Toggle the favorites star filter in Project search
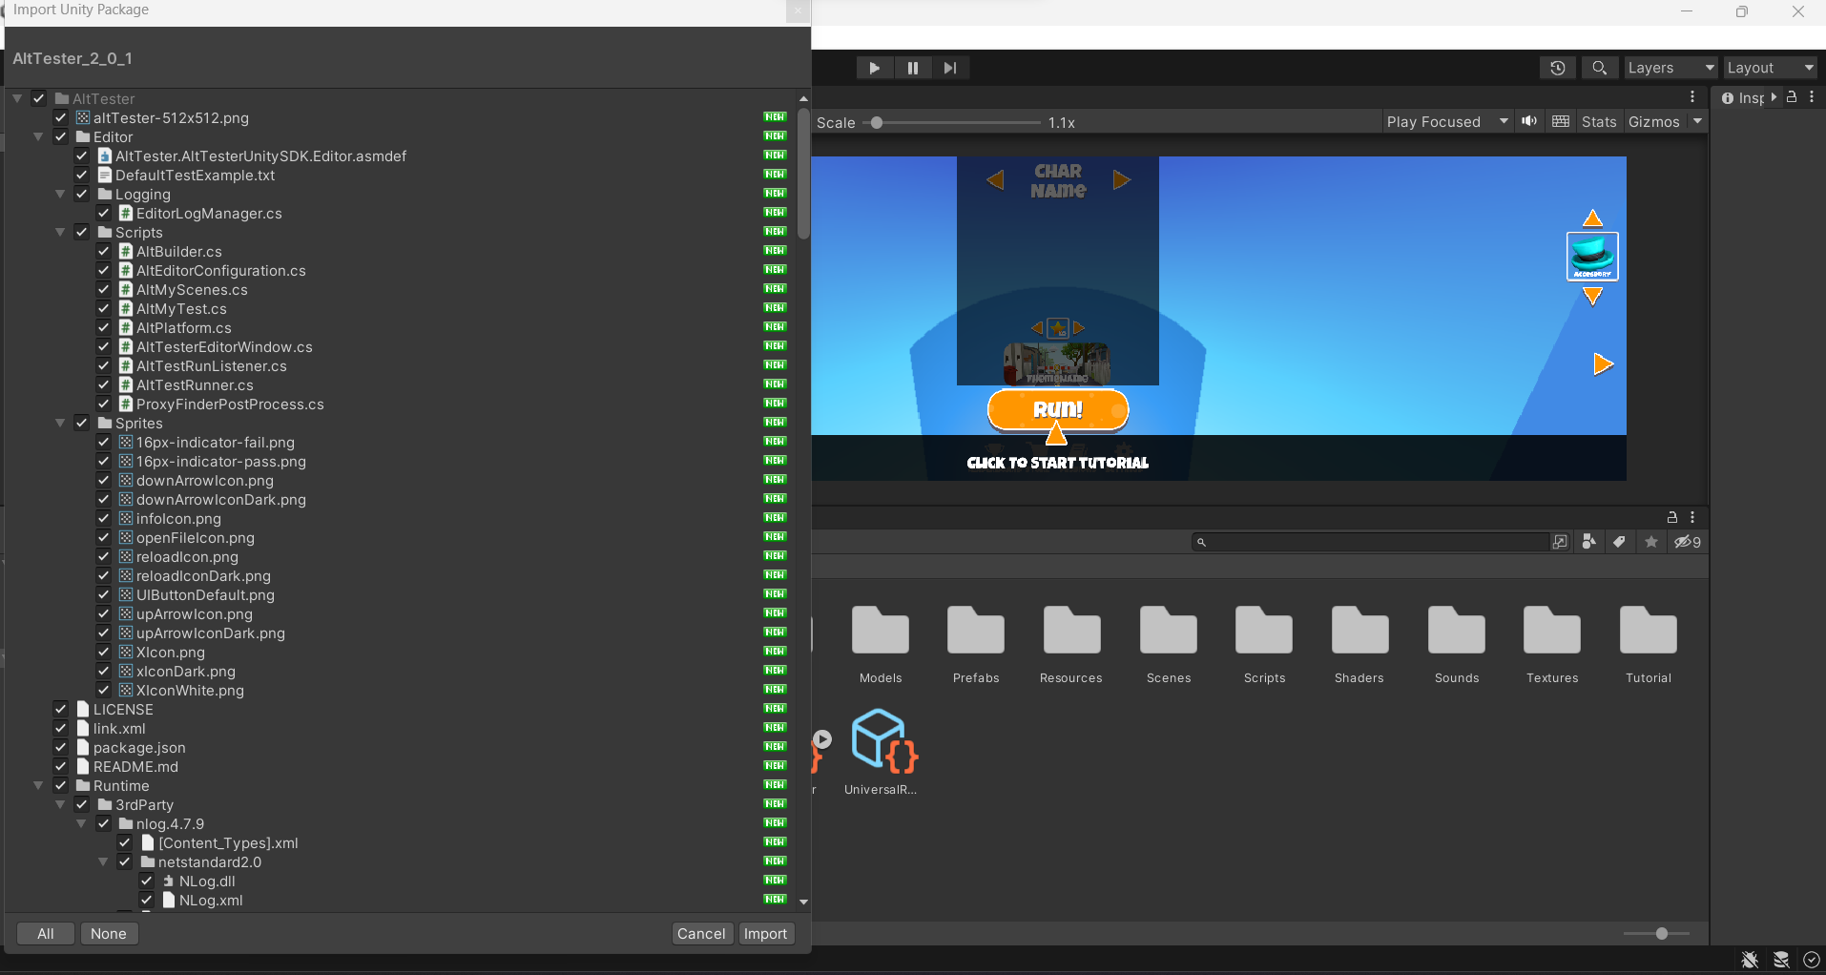The width and height of the screenshot is (1826, 975). tap(1650, 541)
